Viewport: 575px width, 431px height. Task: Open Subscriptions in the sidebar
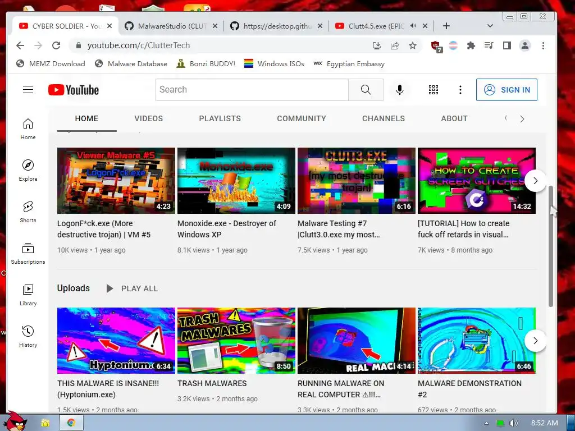click(28, 253)
